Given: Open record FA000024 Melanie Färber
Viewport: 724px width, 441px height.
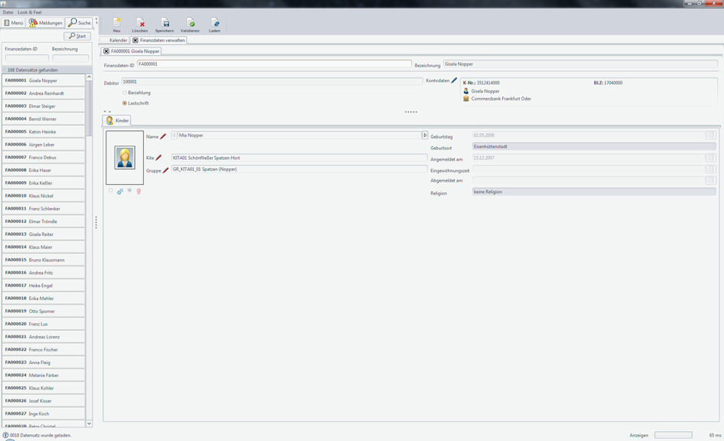Looking at the screenshot, I should coord(44,375).
